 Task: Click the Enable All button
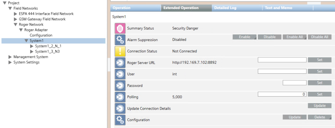click(295, 37)
